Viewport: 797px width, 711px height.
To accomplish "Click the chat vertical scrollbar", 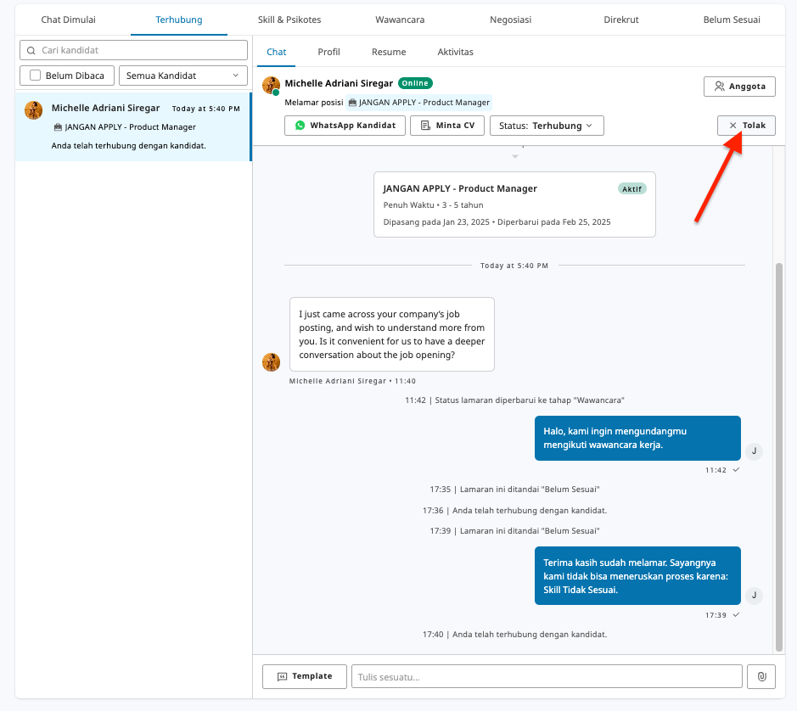I will pos(779,457).
